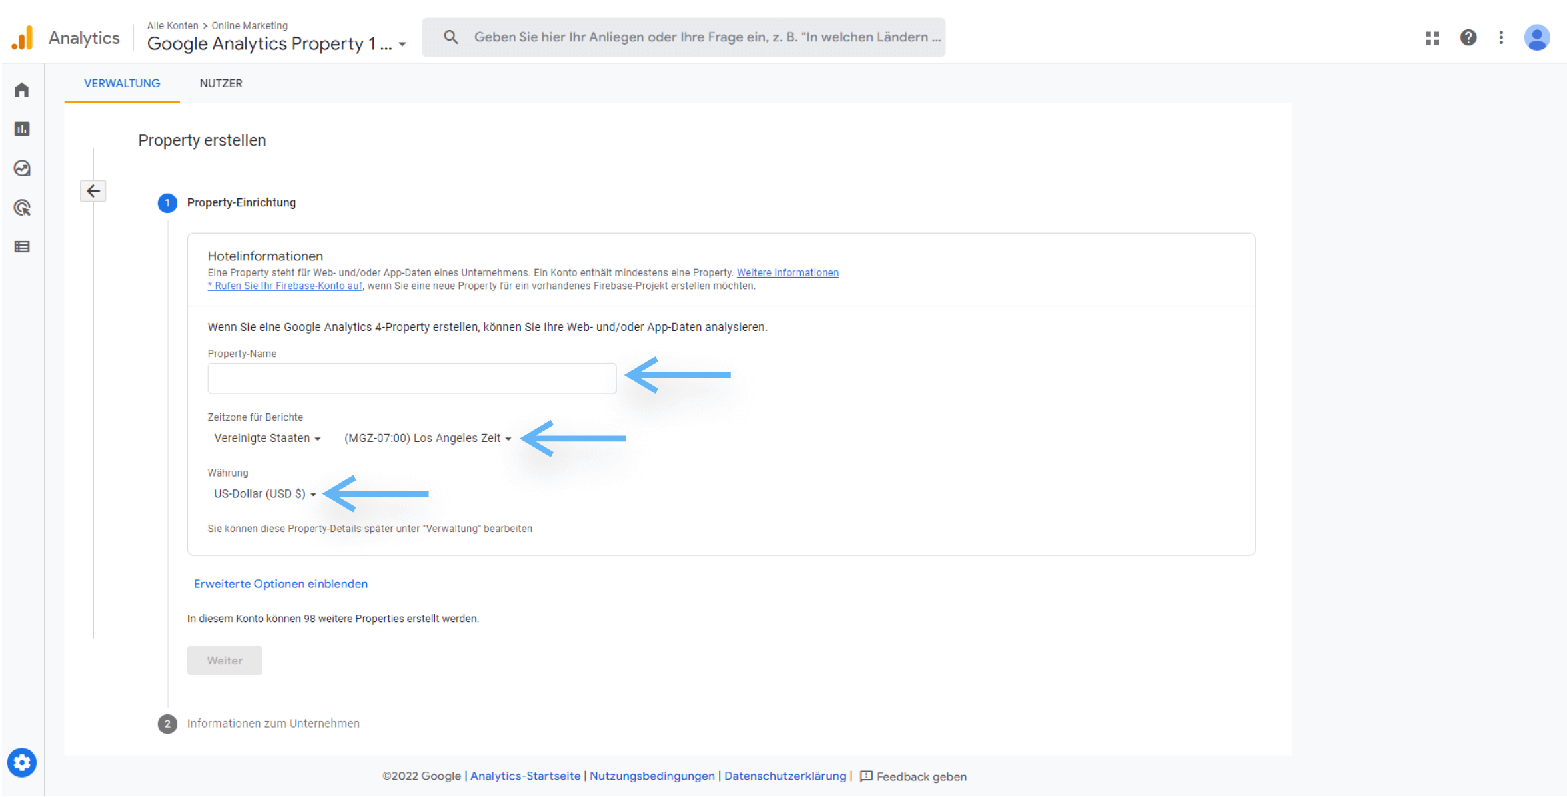
Task: Click the user account avatar
Action: [1537, 38]
